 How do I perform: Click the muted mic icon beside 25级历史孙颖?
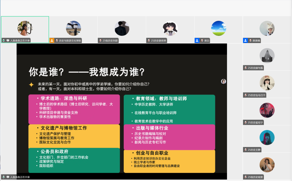pos(101,41)
